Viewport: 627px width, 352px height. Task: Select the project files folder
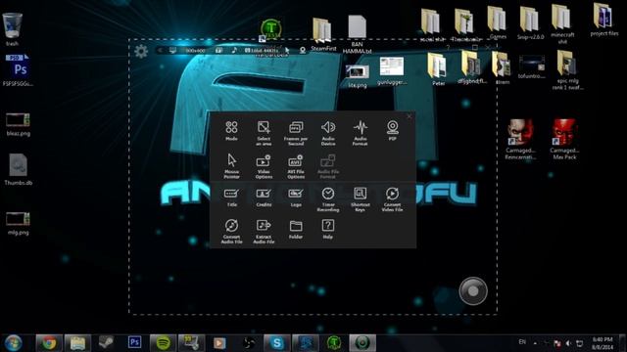[603, 20]
